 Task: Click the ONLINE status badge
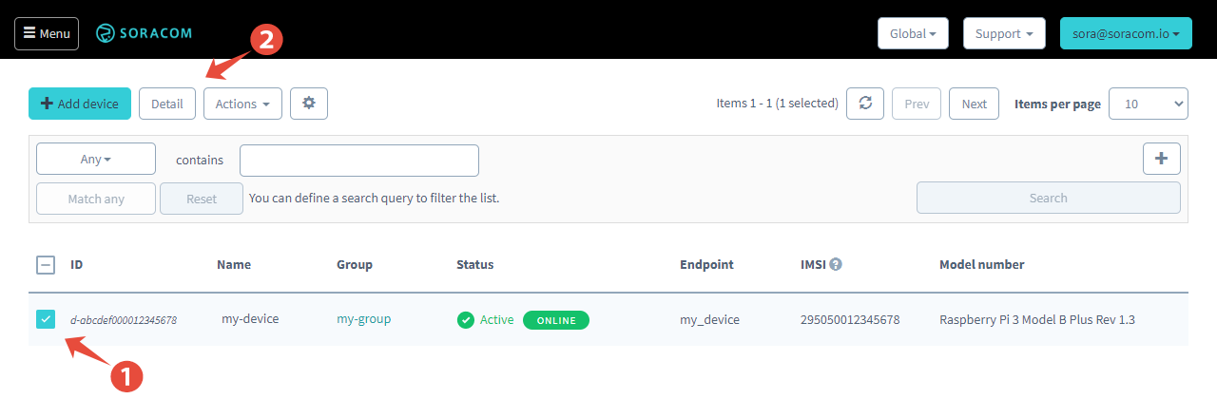(x=556, y=320)
